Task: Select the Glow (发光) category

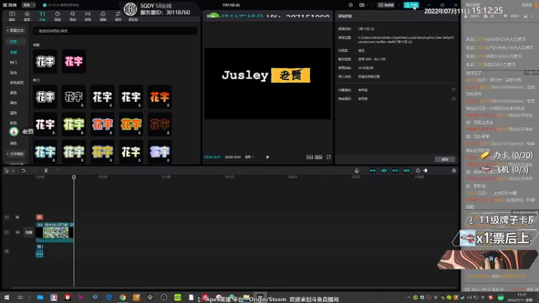Action: point(13,73)
